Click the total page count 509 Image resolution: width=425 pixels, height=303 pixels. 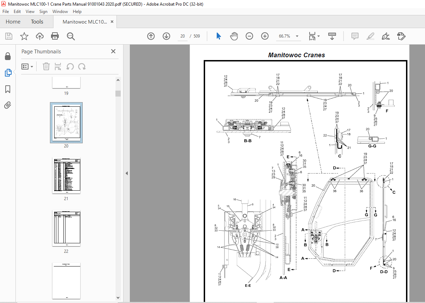tap(196, 36)
